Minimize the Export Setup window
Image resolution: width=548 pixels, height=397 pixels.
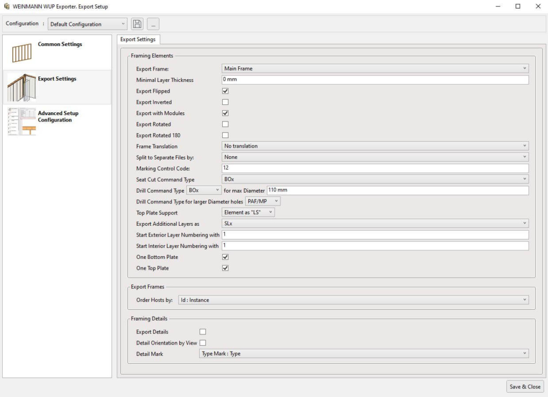(498, 6)
